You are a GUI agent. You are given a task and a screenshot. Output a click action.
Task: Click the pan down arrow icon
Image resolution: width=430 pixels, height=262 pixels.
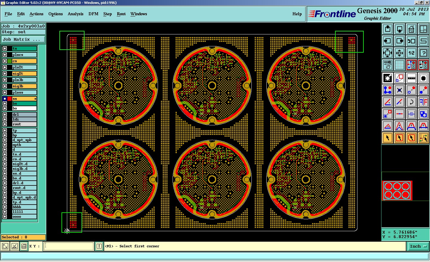(x=399, y=29)
